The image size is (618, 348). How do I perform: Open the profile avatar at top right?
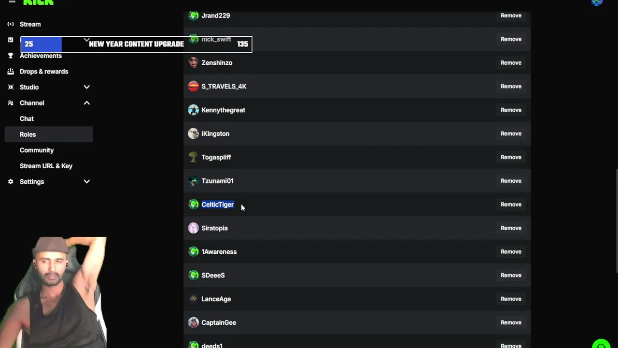(x=597, y=2)
